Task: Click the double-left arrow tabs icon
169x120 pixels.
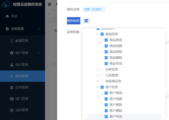Action: (x=49, y=14)
